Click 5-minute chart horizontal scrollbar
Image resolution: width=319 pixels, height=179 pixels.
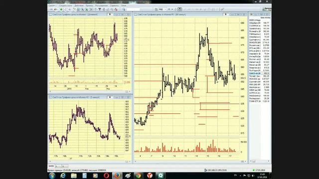[90, 161]
